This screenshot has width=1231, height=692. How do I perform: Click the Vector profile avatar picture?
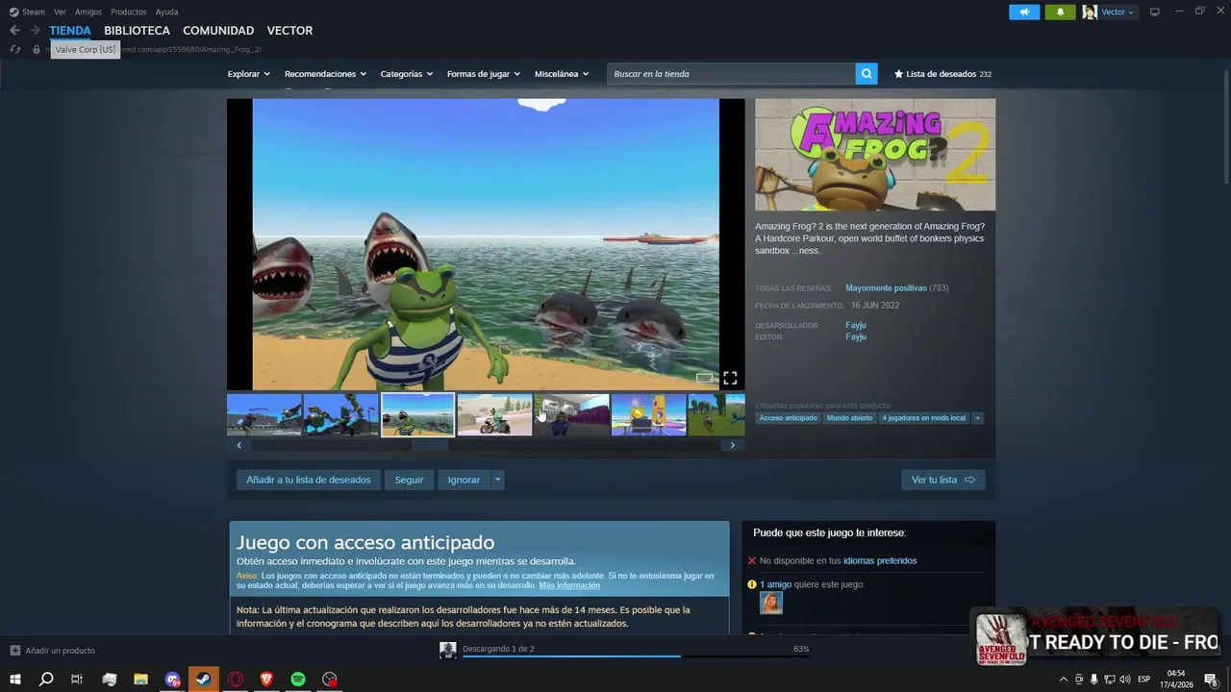click(x=1090, y=12)
